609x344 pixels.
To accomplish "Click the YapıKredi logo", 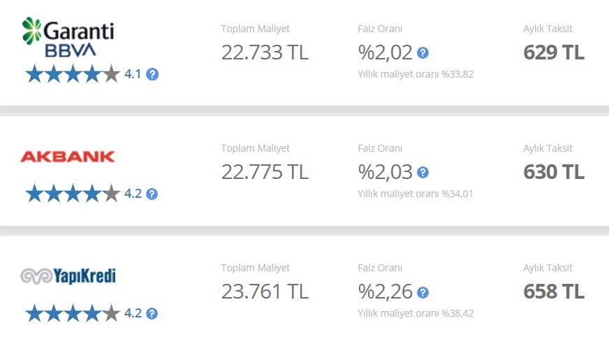I will click(x=68, y=276).
